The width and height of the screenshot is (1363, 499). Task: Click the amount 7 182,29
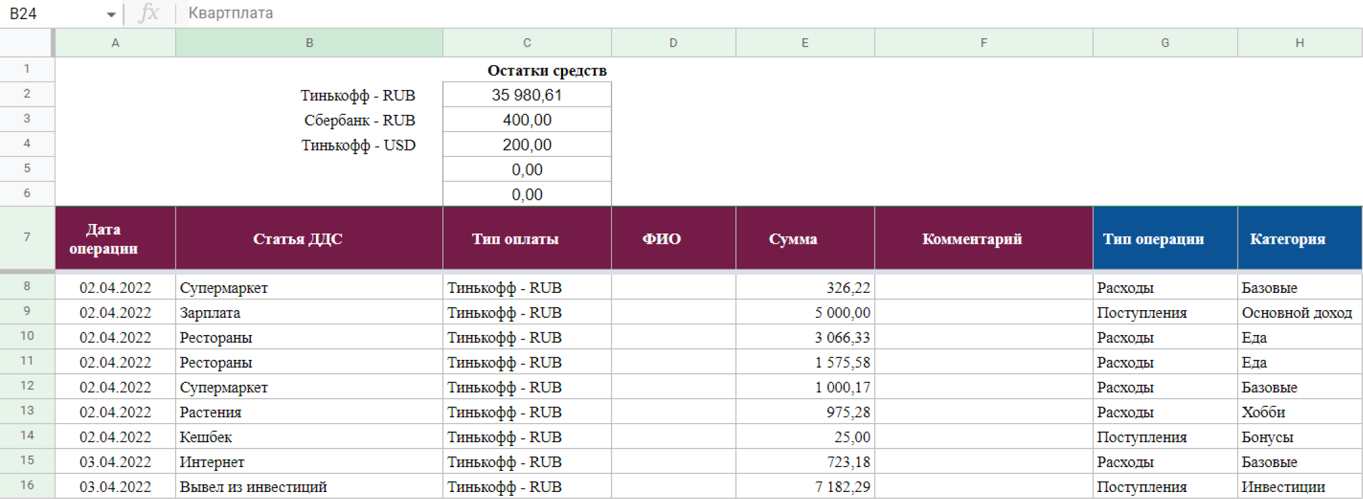tap(804, 486)
